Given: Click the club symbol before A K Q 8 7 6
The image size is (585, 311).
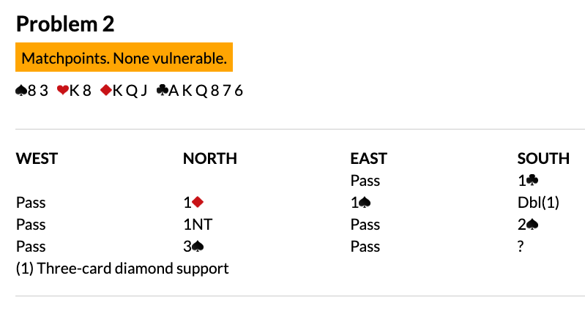Looking at the screenshot, I should click(x=162, y=91).
